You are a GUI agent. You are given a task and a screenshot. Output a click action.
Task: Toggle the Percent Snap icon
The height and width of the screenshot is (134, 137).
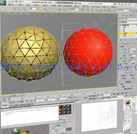pyautogui.click(x=105, y=11)
